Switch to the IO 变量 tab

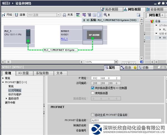click(24, 73)
